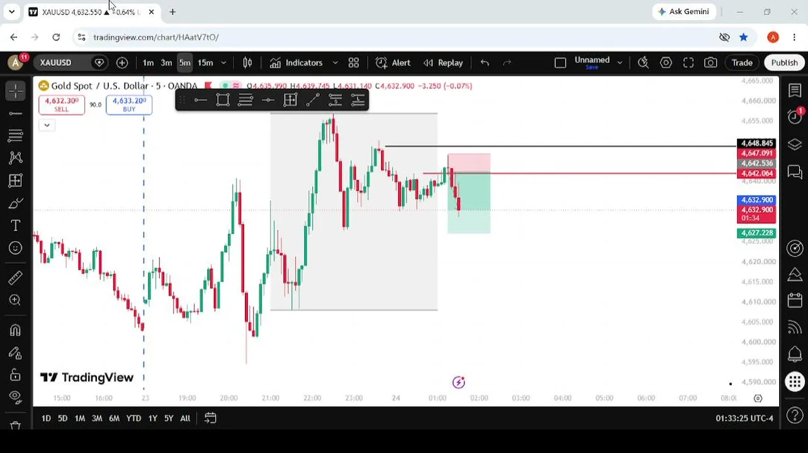Select the 5m timeframe
Image resolution: width=808 pixels, height=453 pixels.
tap(184, 62)
